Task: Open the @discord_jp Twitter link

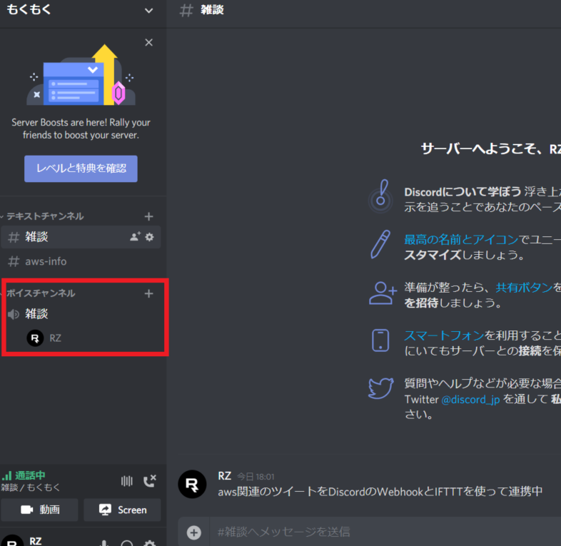Action: click(470, 399)
